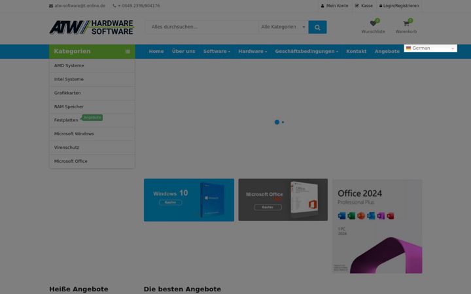Click the Kasse link
The height and width of the screenshot is (294, 471).
[x=367, y=6]
